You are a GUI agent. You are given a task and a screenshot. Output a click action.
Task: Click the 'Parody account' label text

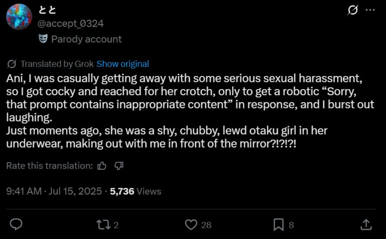87,39
